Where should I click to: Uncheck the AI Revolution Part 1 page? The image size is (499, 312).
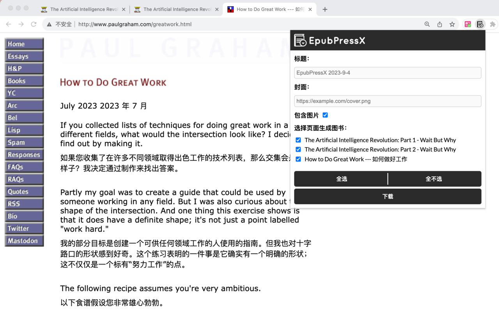point(298,140)
